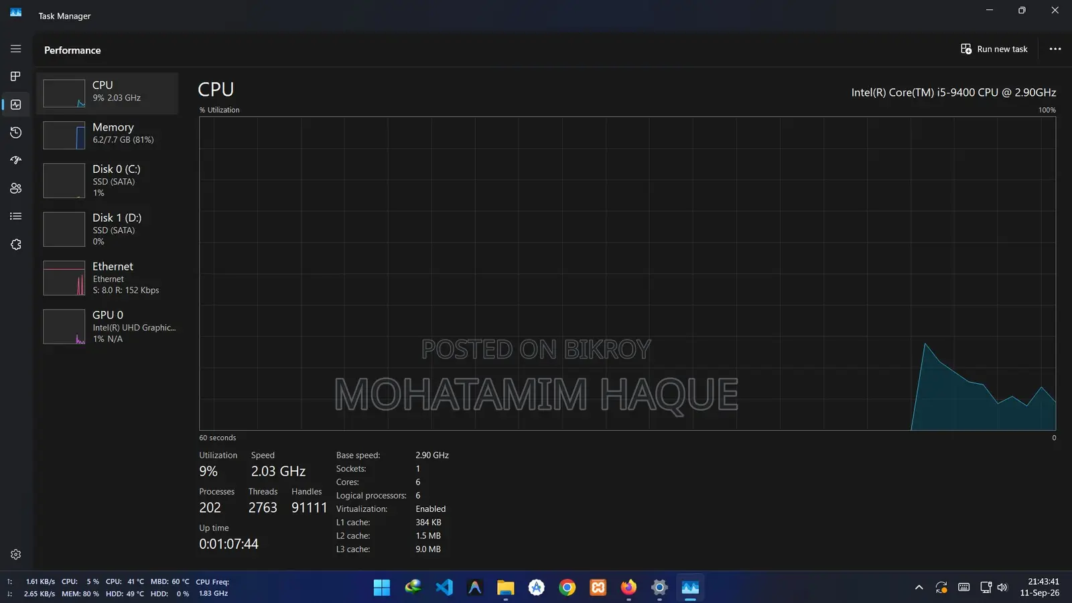The width and height of the screenshot is (1072, 603).
Task: Click the Threads count 2763
Action: (263, 508)
